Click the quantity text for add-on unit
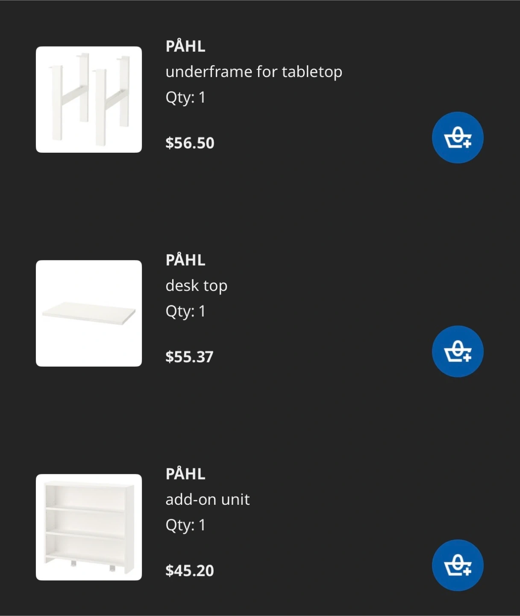This screenshot has height=616, width=520. (x=185, y=525)
